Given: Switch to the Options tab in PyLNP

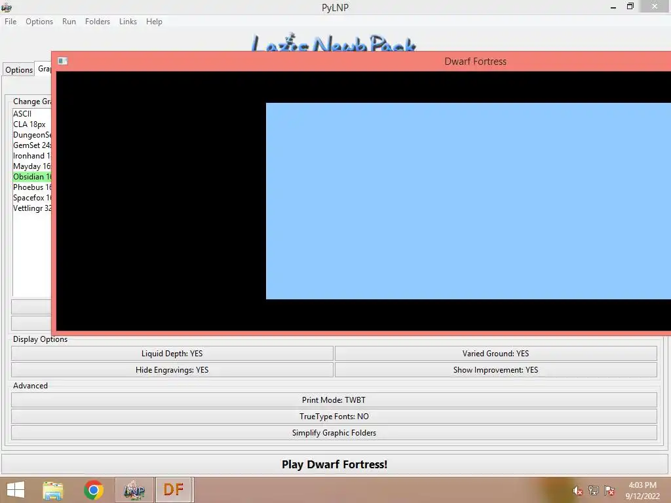Looking at the screenshot, I should click(19, 69).
